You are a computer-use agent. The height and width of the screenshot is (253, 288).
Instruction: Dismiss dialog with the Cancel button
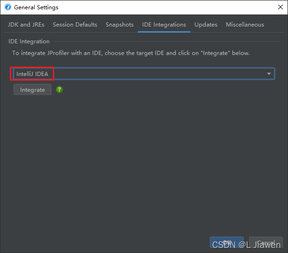tap(266, 242)
